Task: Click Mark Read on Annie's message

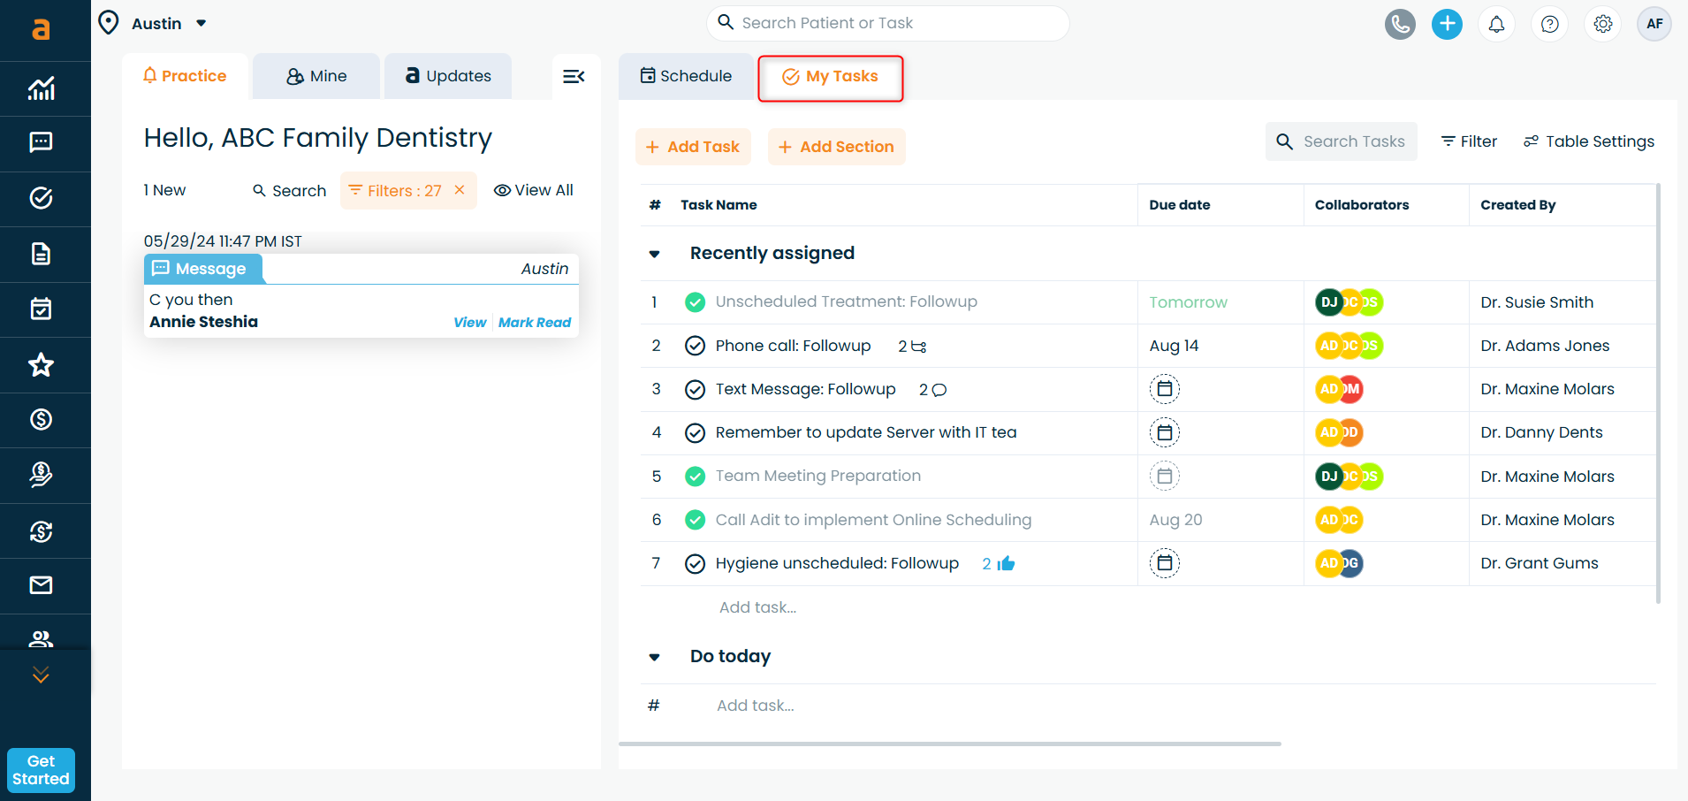Action: [x=534, y=323]
